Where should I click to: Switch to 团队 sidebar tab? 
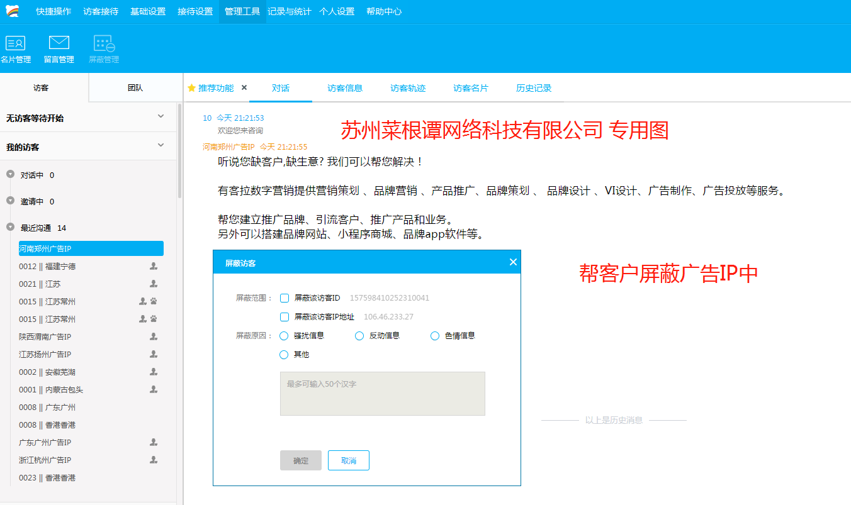tap(135, 88)
